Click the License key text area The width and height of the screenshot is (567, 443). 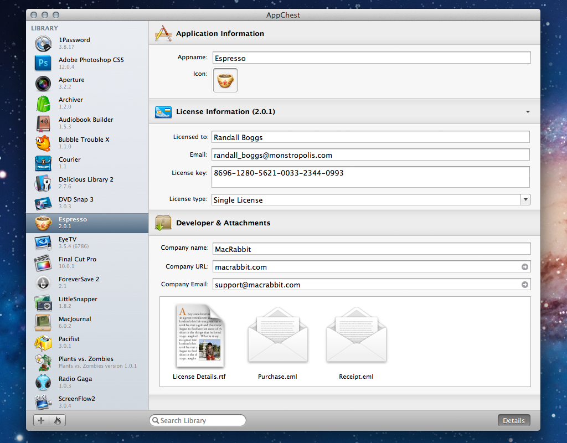coord(370,177)
